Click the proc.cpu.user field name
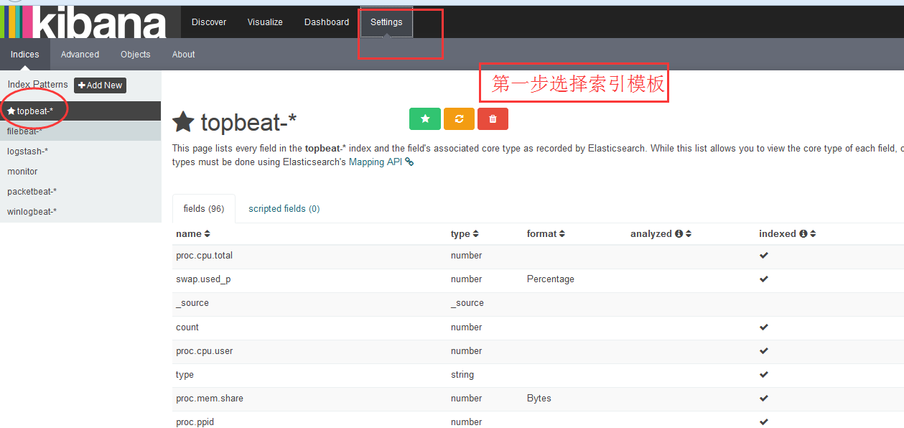 [205, 351]
